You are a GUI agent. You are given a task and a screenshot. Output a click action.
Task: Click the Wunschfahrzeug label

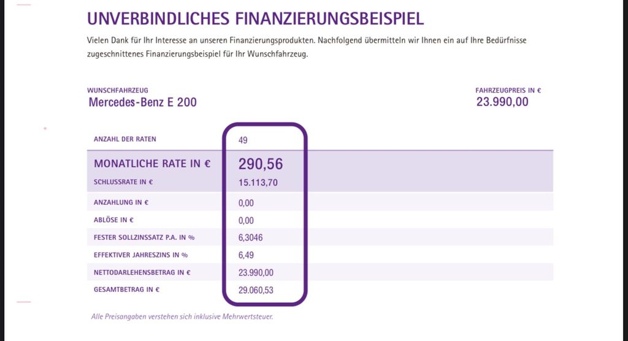click(x=118, y=91)
